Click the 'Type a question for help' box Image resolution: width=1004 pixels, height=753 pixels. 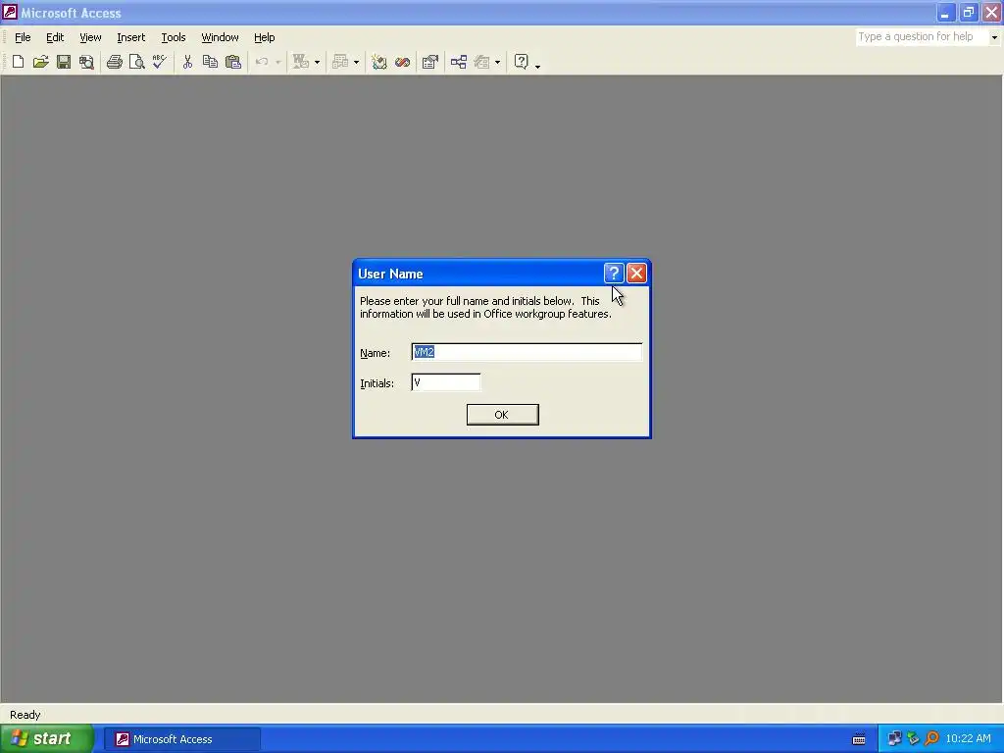[x=922, y=37]
